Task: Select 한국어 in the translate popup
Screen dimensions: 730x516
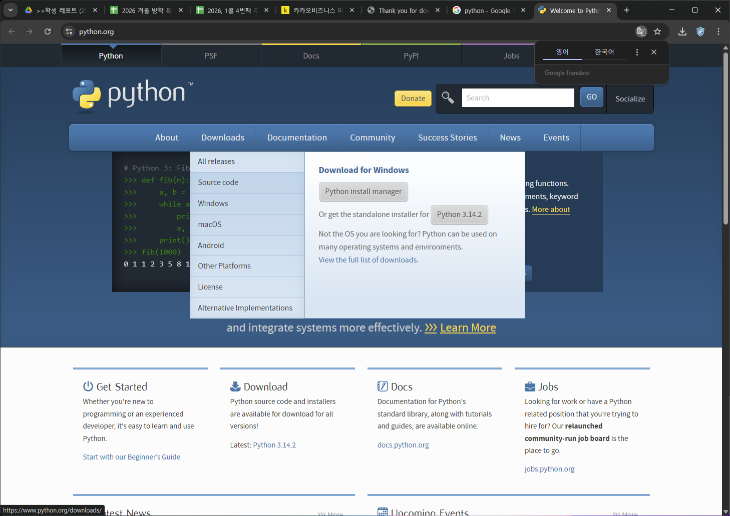Action: point(604,52)
